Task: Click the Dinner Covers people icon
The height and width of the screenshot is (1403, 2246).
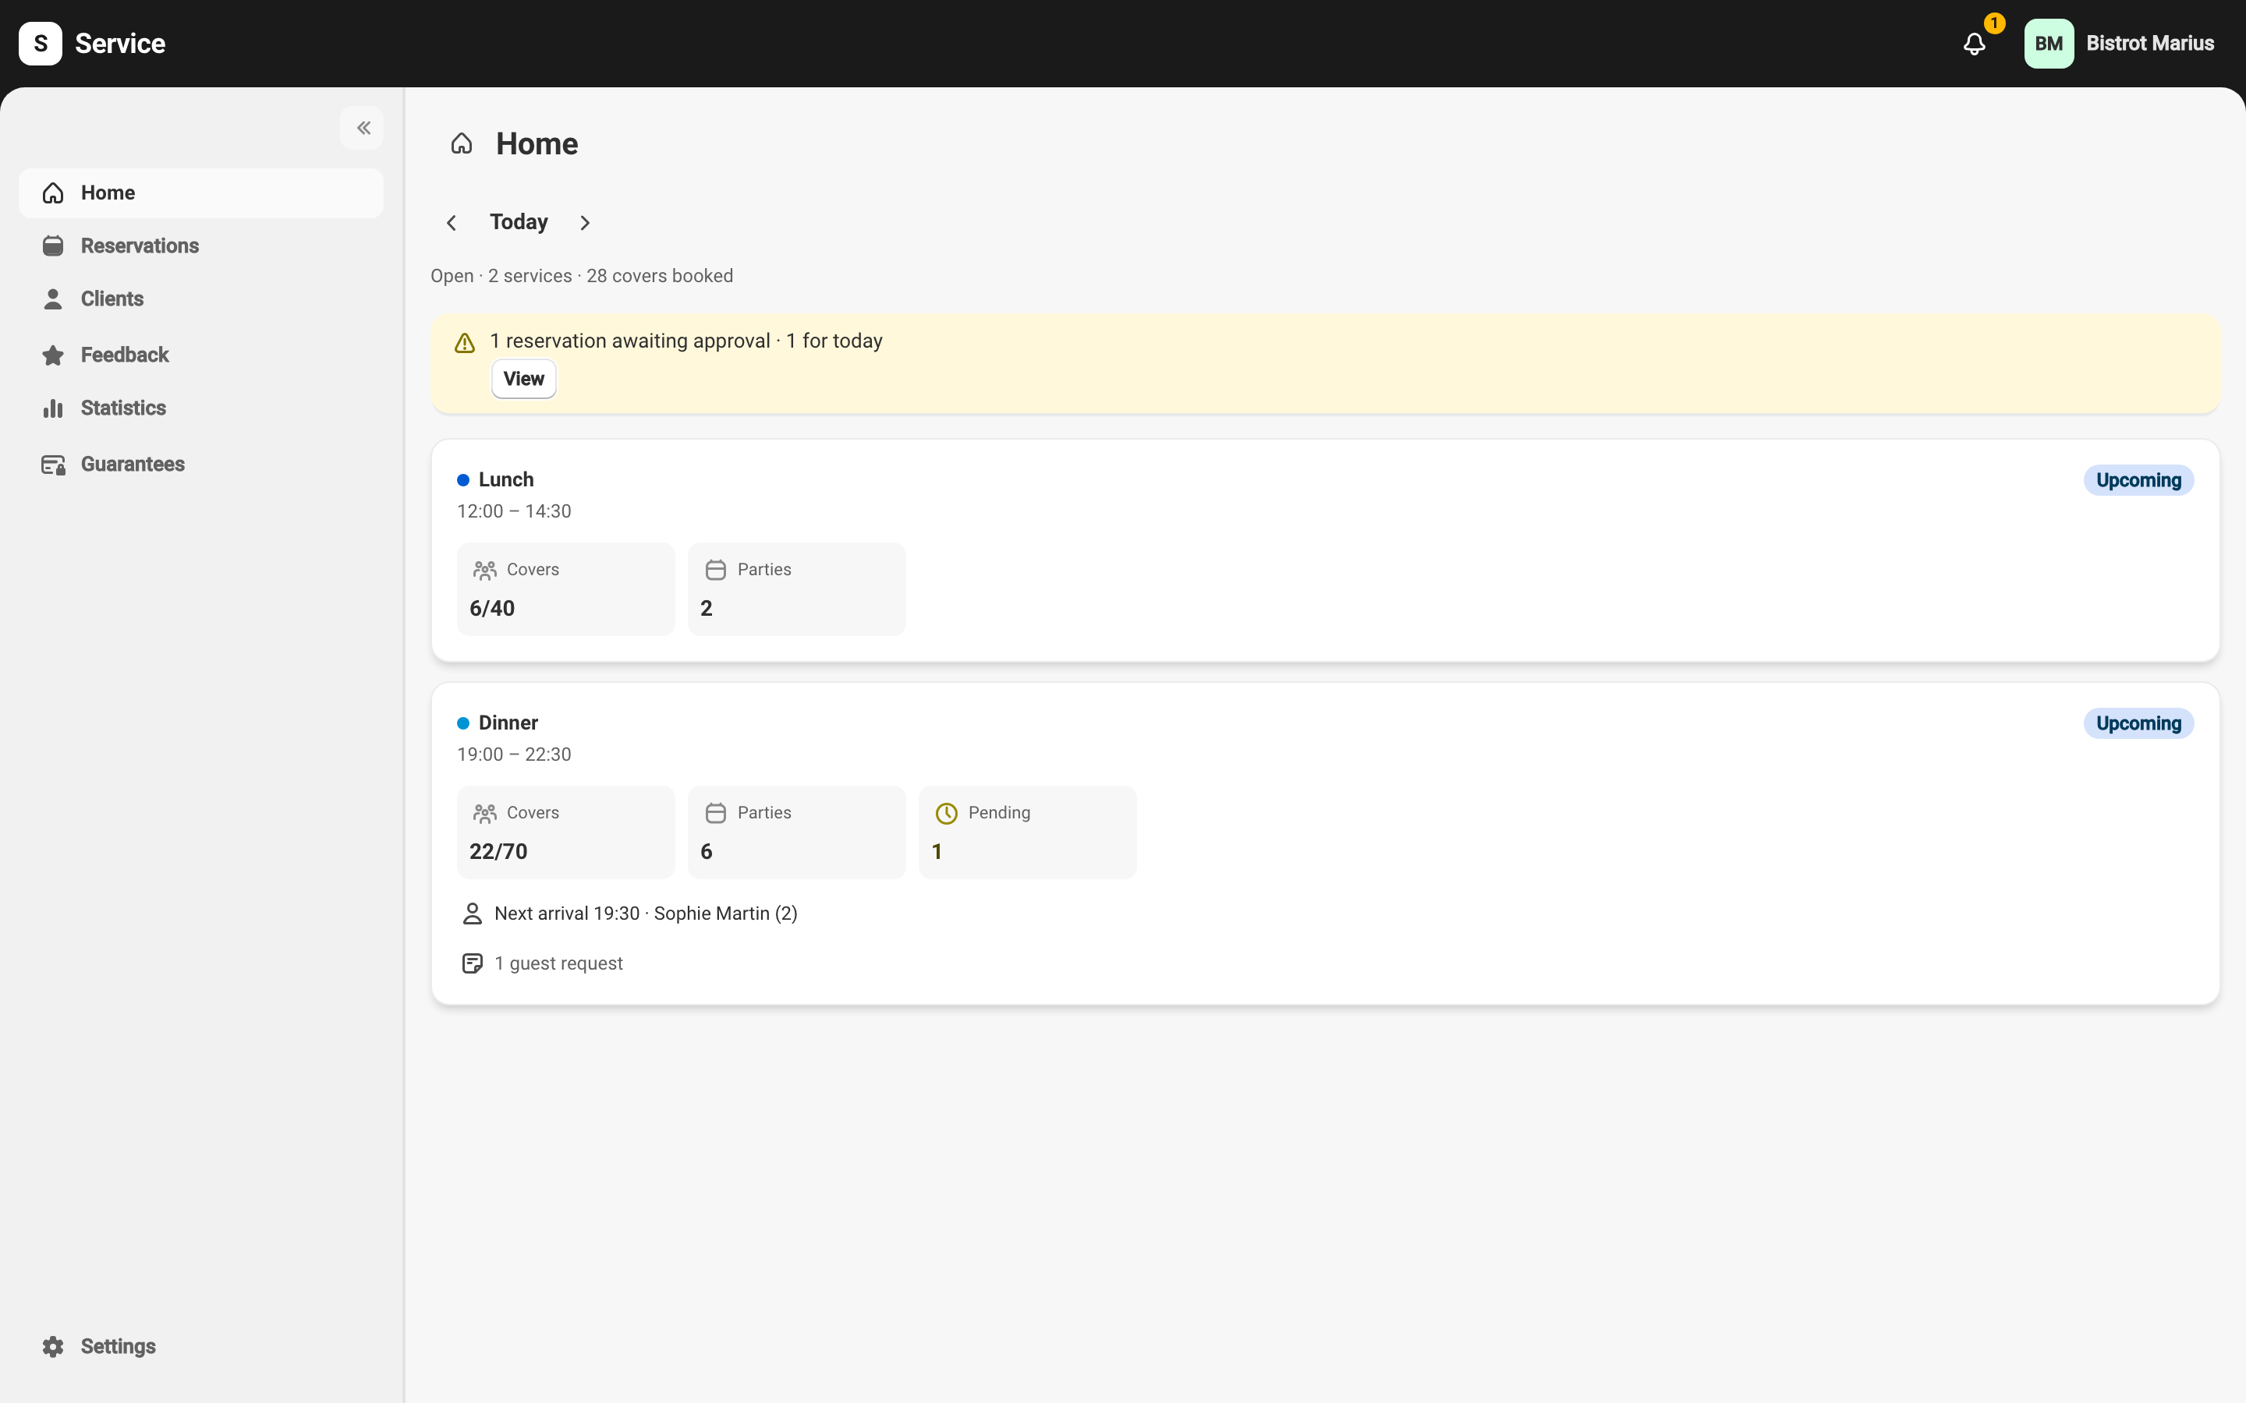Action: point(484,813)
